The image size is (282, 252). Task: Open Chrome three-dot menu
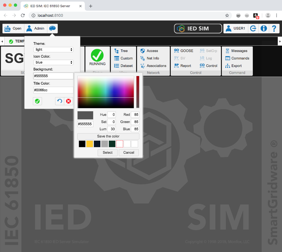(276, 15)
